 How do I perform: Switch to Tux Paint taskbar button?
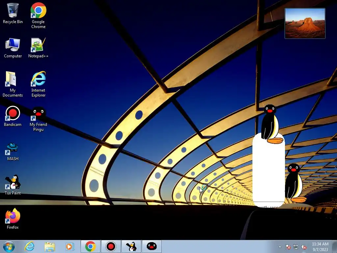(x=131, y=246)
